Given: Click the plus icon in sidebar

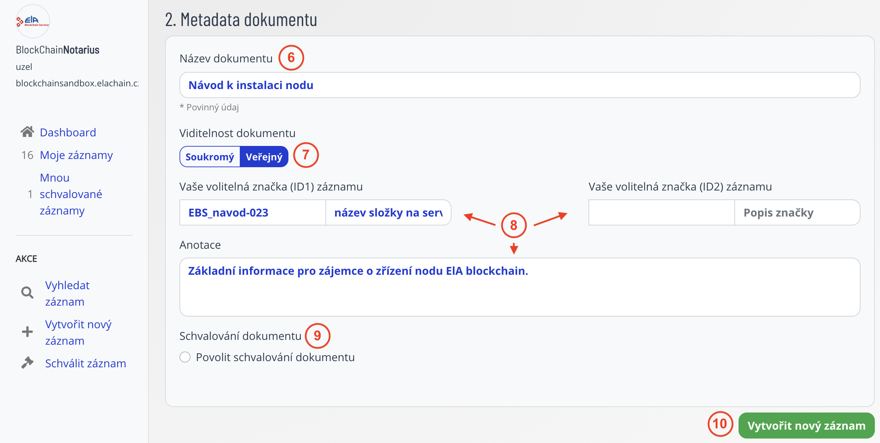Looking at the screenshot, I should pos(27,332).
